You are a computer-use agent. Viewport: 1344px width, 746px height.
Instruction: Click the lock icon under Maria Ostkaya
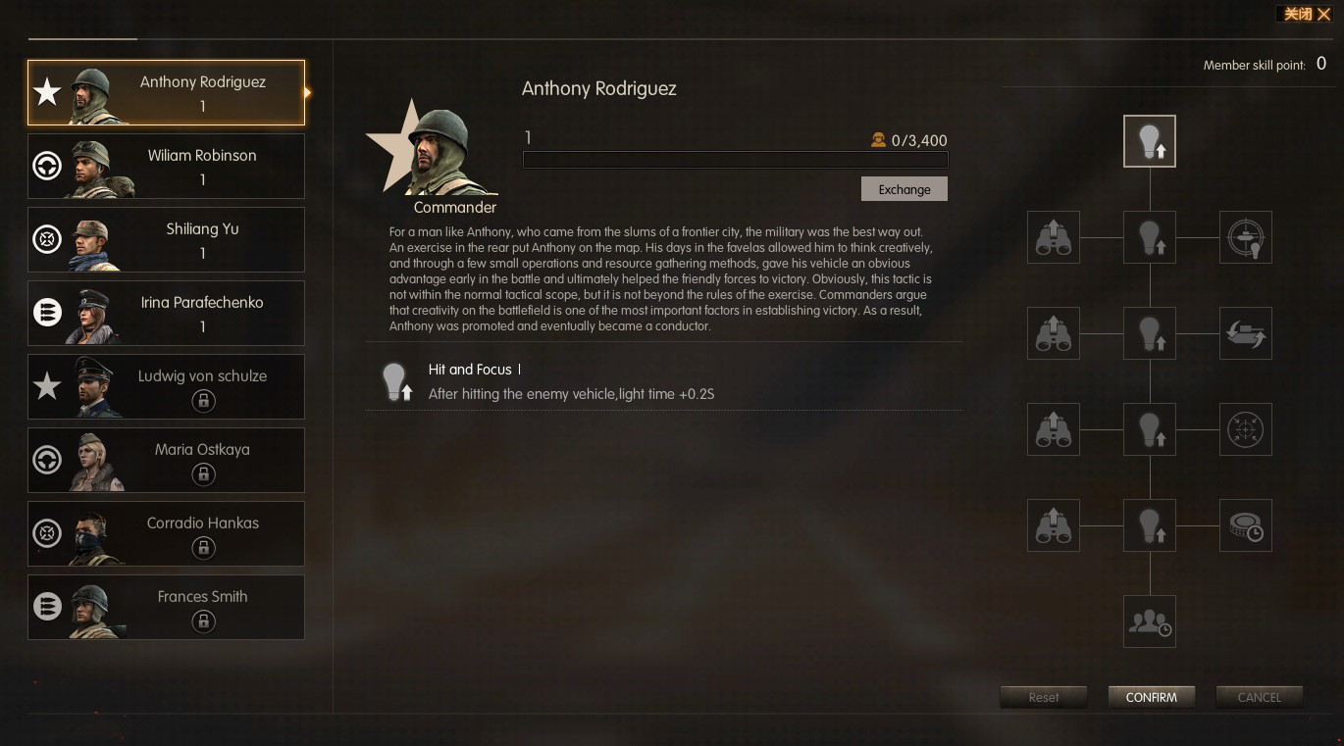pos(203,473)
